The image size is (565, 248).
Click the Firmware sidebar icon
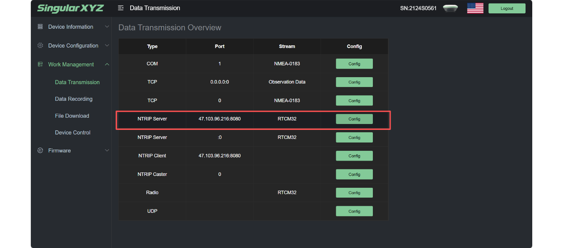pyautogui.click(x=40, y=151)
